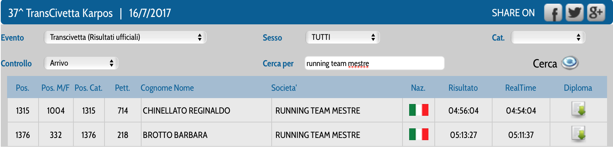Click the Cerca search button text
Image resolution: width=613 pixels, height=149 pixels.
pos(544,64)
